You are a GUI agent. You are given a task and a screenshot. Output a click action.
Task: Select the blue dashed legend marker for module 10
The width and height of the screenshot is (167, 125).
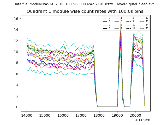(x=129, y=25)
